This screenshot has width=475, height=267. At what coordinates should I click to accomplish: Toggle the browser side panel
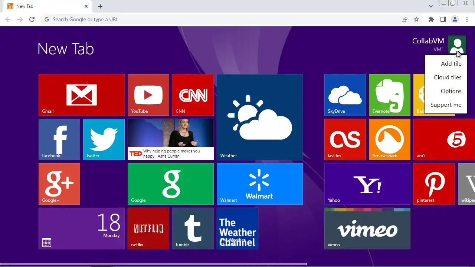pyautogui.click(x=443, y=19)
